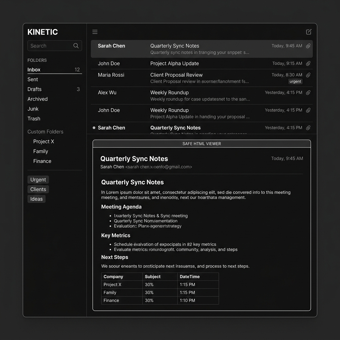Viewport: 340px width, 340px height.
Task: Click the Drafts count 3
Action: coord(78,89)
